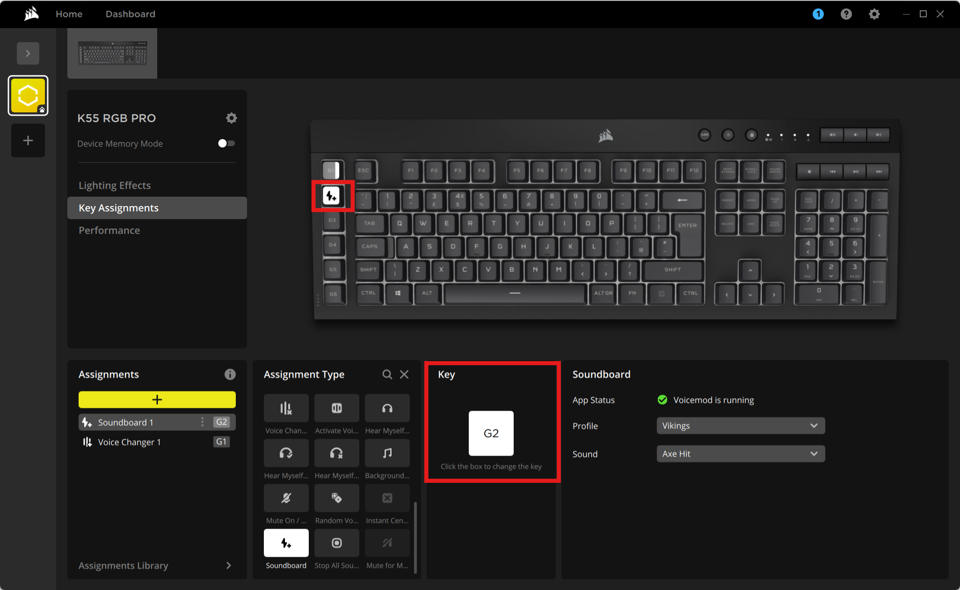
Task: Select Key Assignments section
Action: click(x=157, y=208)
